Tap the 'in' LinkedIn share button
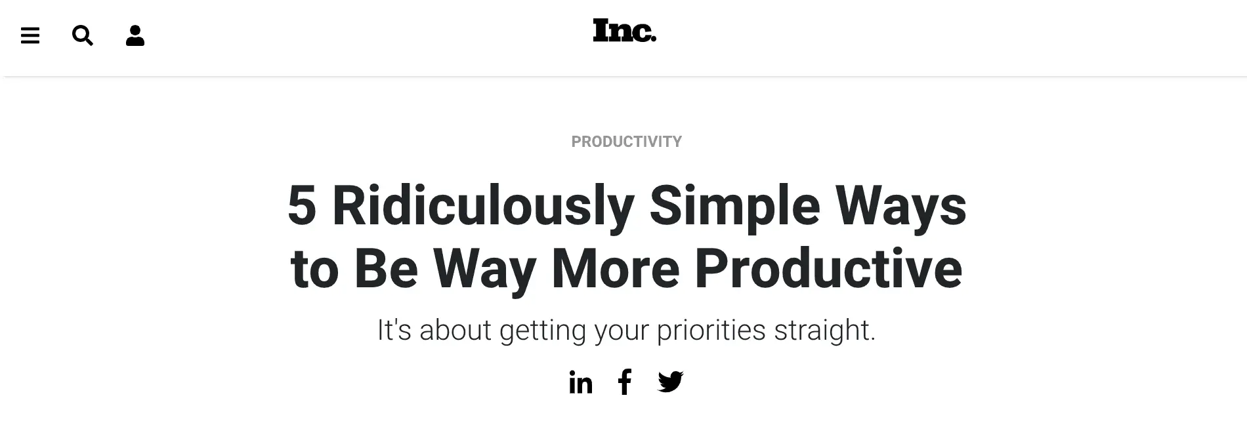The width and height of the screenshot is (1247, 446). (x=581, y=382)
